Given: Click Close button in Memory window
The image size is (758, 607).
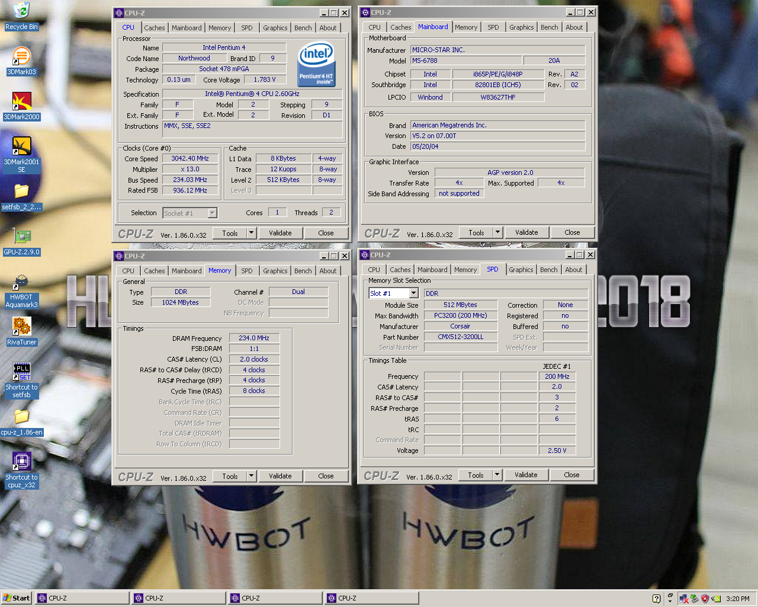Looking at the screenshot, I should click(326, 476).
